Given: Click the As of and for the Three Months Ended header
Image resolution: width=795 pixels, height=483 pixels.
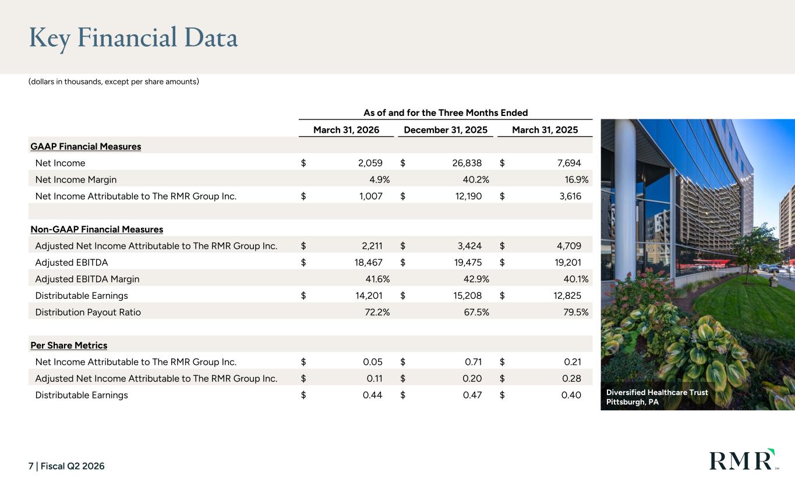Looking at the screenshot, I should [x=446, y=113].
